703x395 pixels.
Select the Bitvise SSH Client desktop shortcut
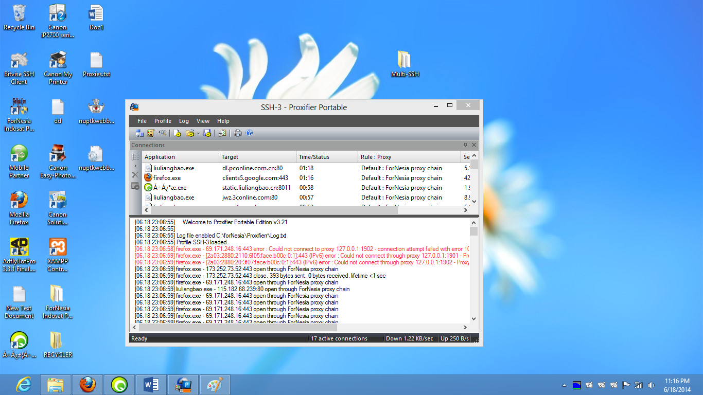(x=19, y=68)
